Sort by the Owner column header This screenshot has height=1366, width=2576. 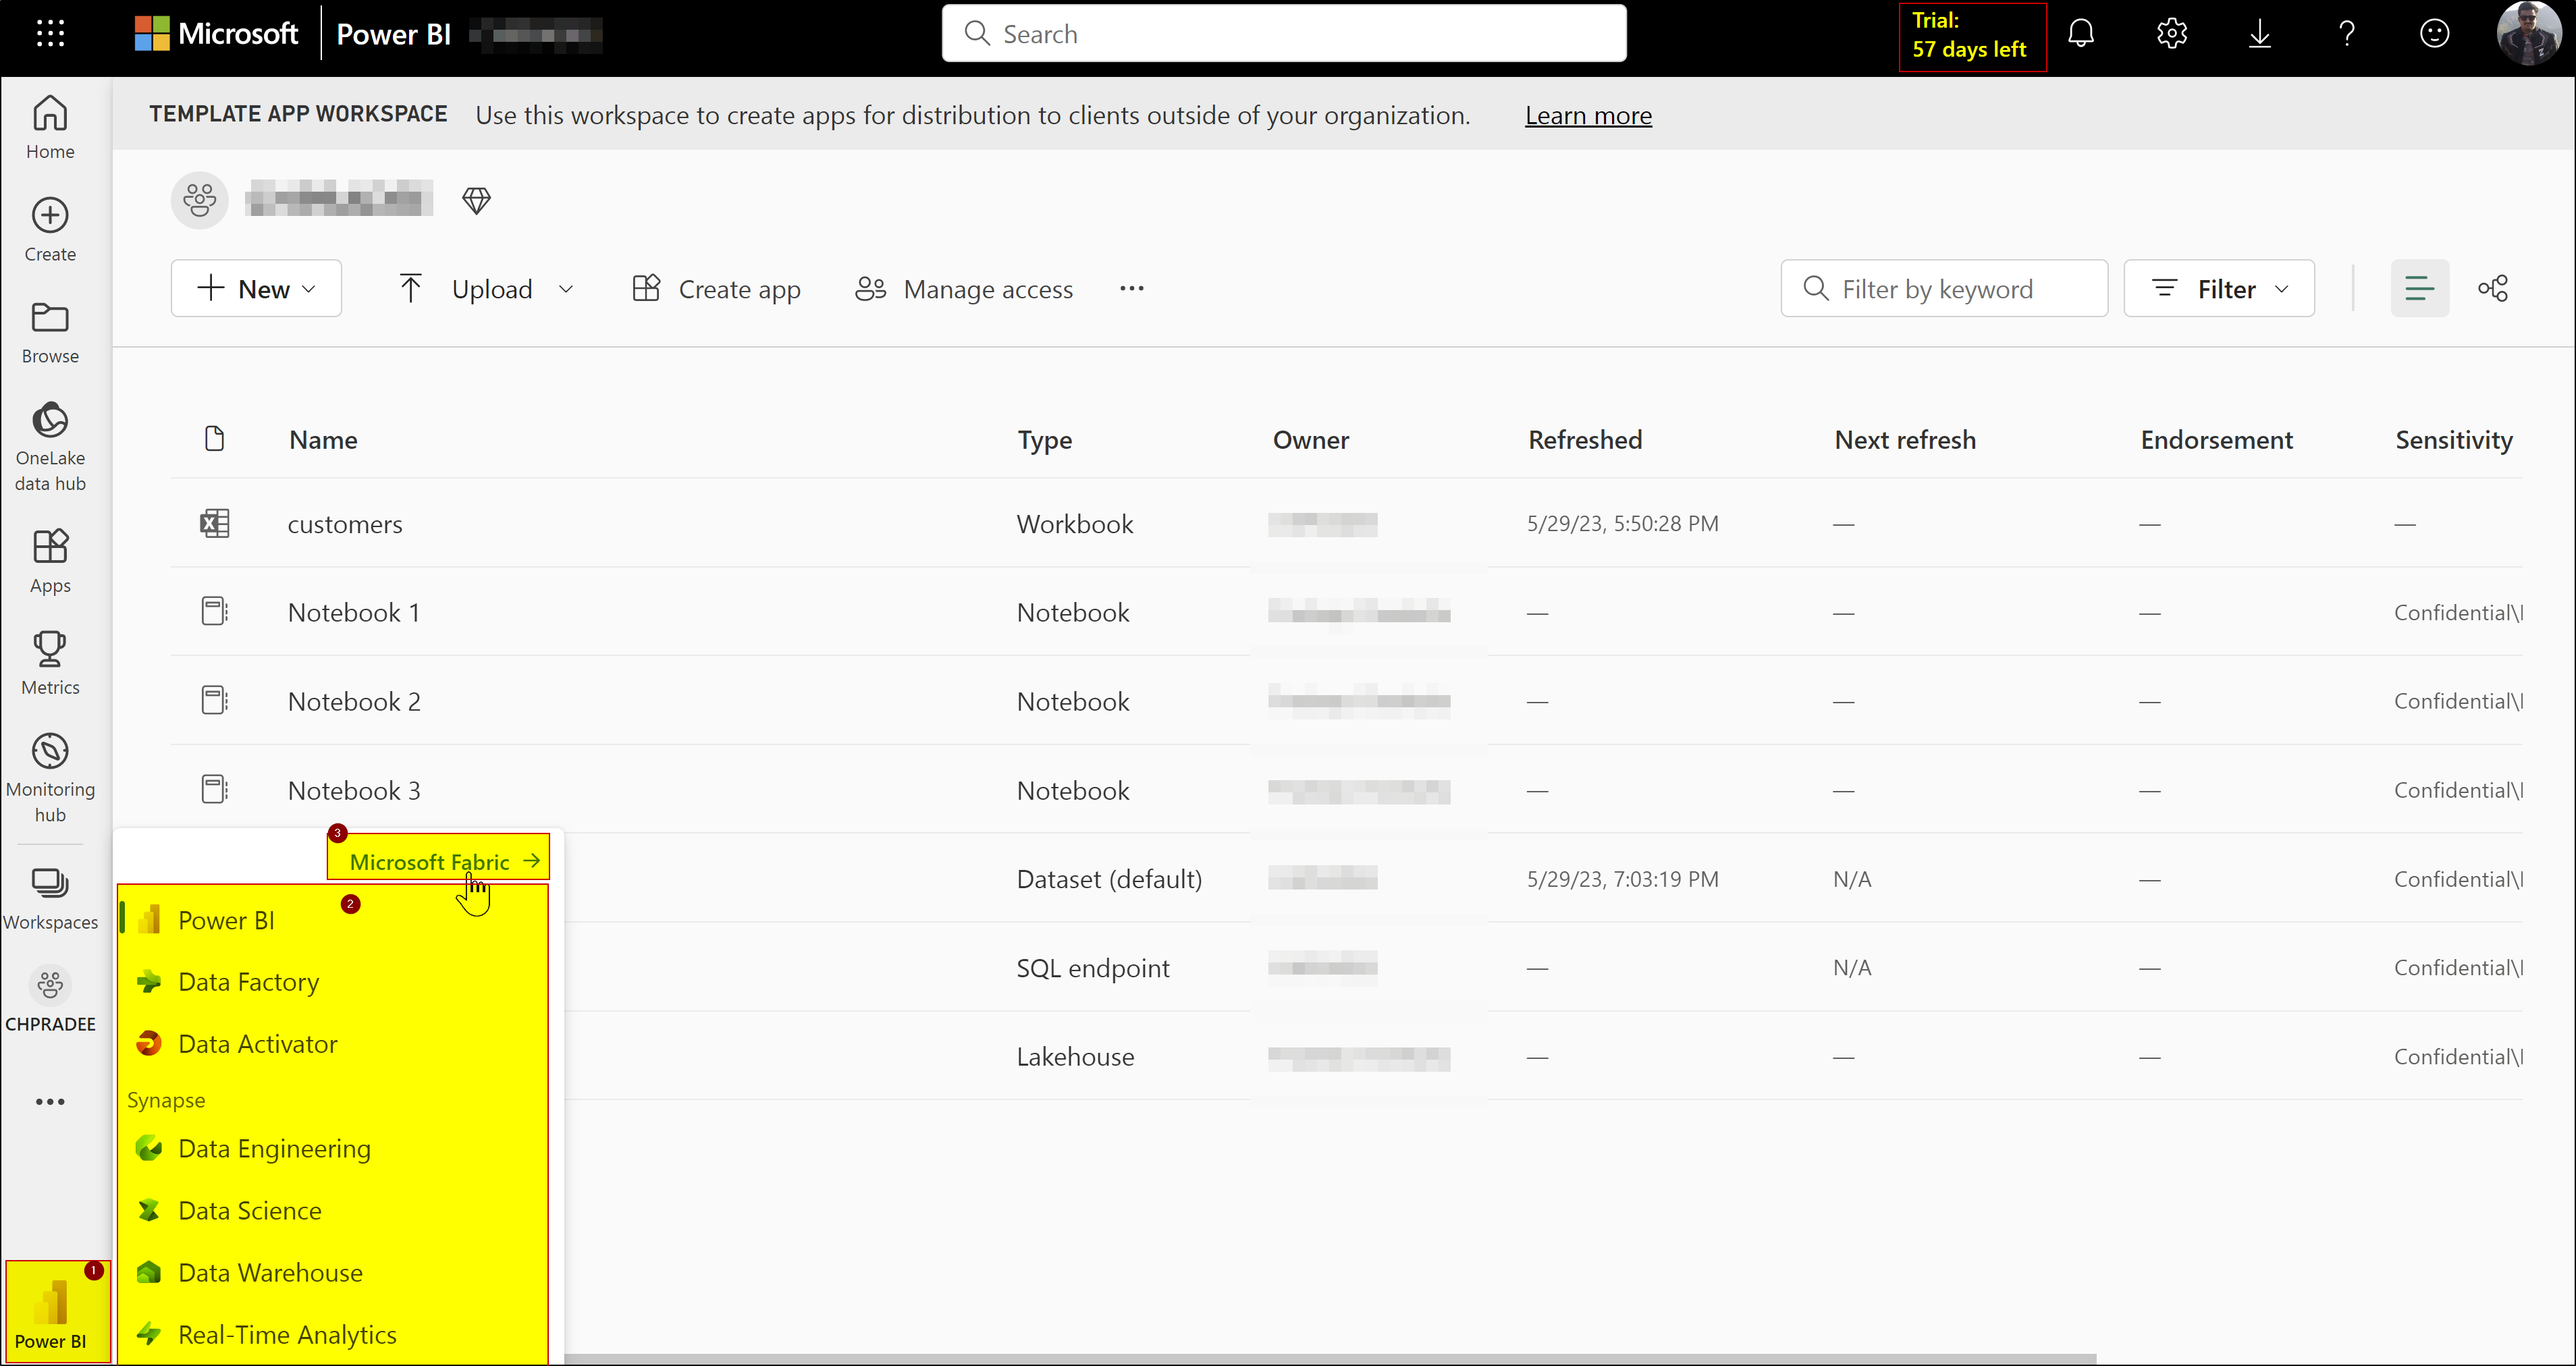coord(1310,440)
